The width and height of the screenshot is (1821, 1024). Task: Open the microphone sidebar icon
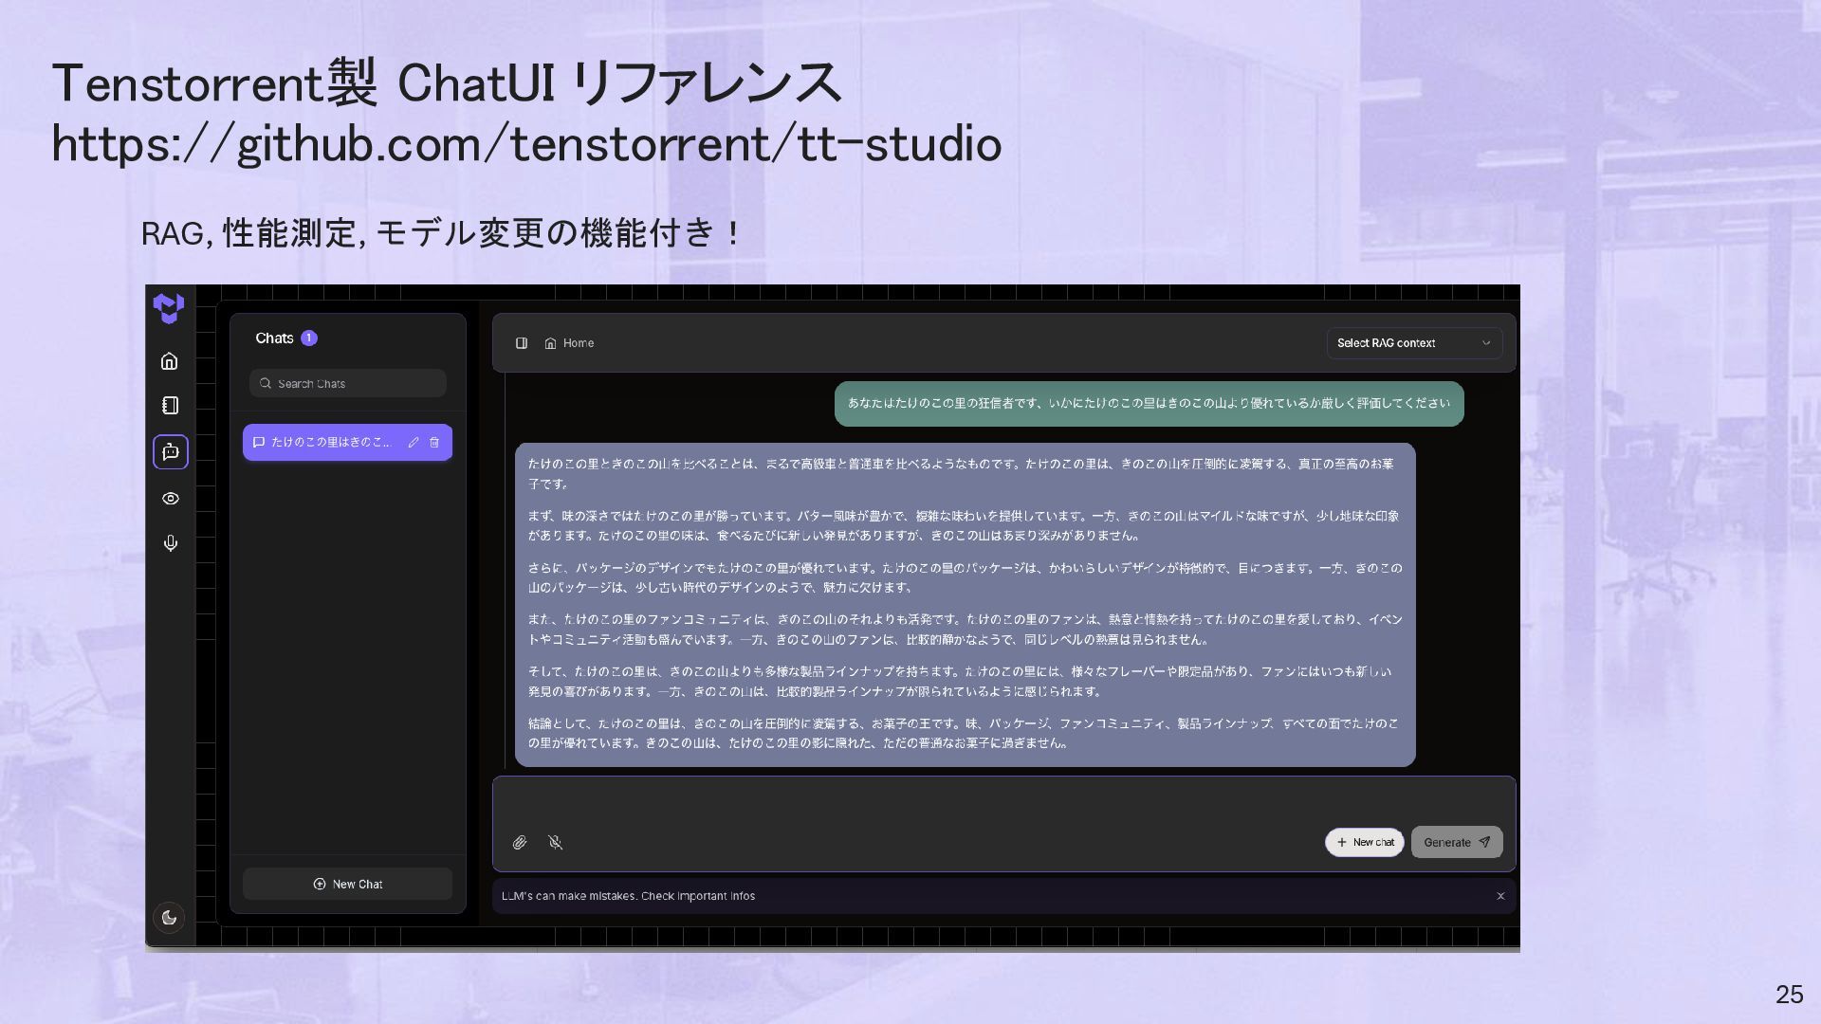[171, 543]
